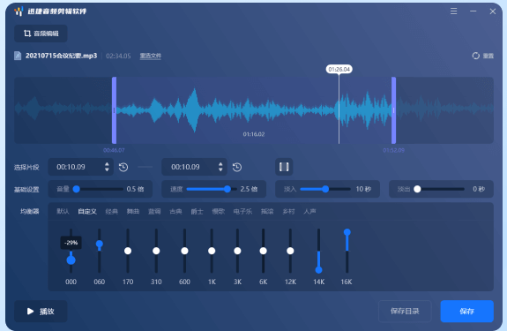Minimize the audio editor window
This screenshot has width=507, height=331.
pyautogui.click(x=473, y=11)
